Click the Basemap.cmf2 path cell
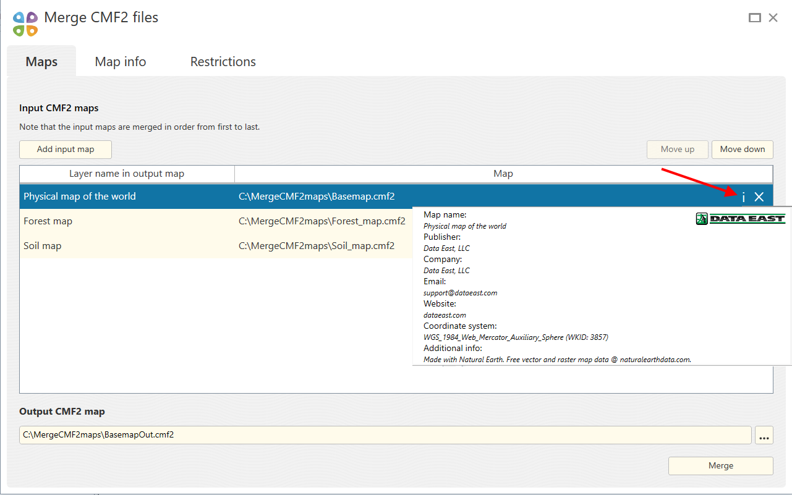This screenshot has height=495, width=792. tap(317, 197)
